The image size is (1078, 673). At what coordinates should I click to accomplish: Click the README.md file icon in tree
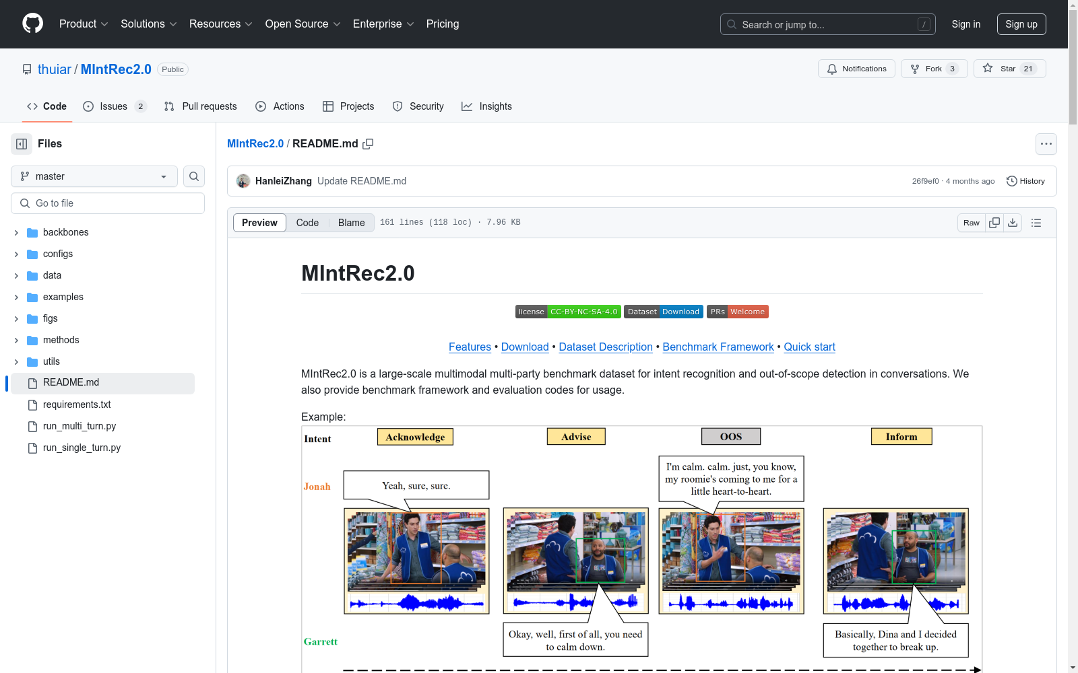coord(32,383)
